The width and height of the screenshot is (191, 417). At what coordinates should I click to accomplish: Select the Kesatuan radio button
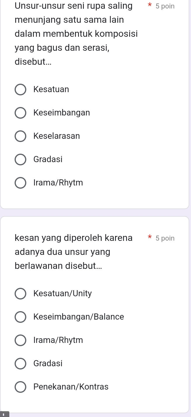point(20,90)
